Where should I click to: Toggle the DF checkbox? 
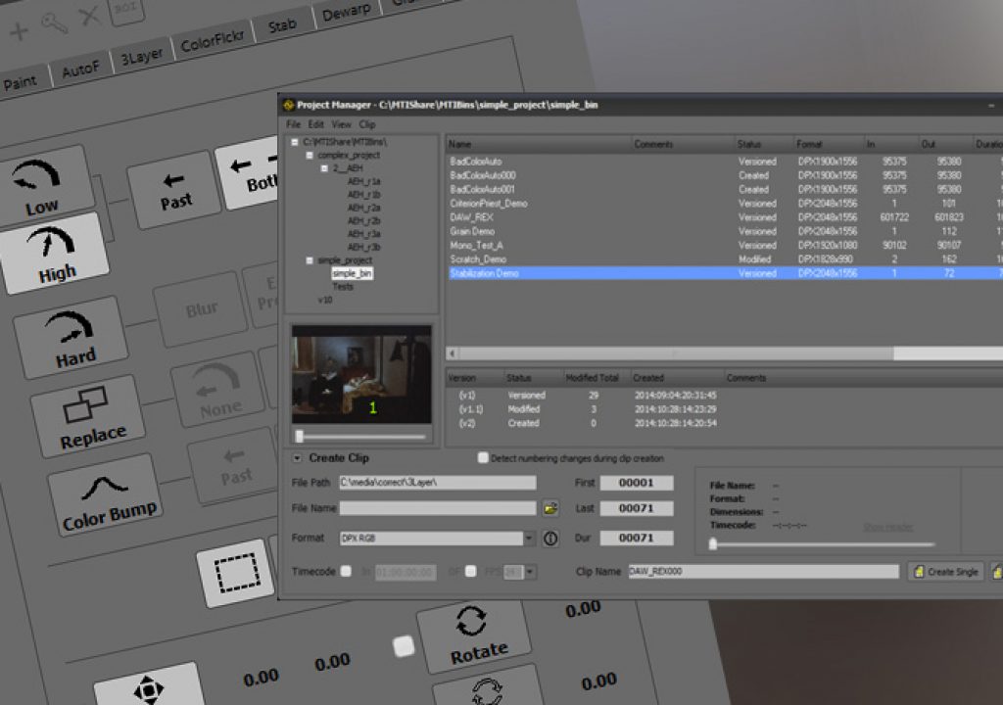point(471,571)
